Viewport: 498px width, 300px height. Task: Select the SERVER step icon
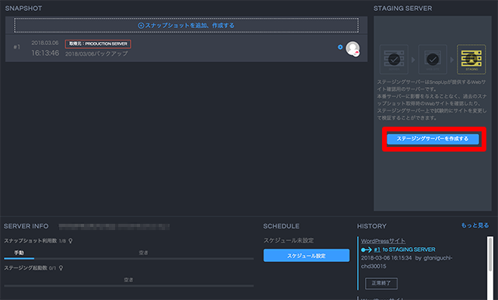point(394,59)
